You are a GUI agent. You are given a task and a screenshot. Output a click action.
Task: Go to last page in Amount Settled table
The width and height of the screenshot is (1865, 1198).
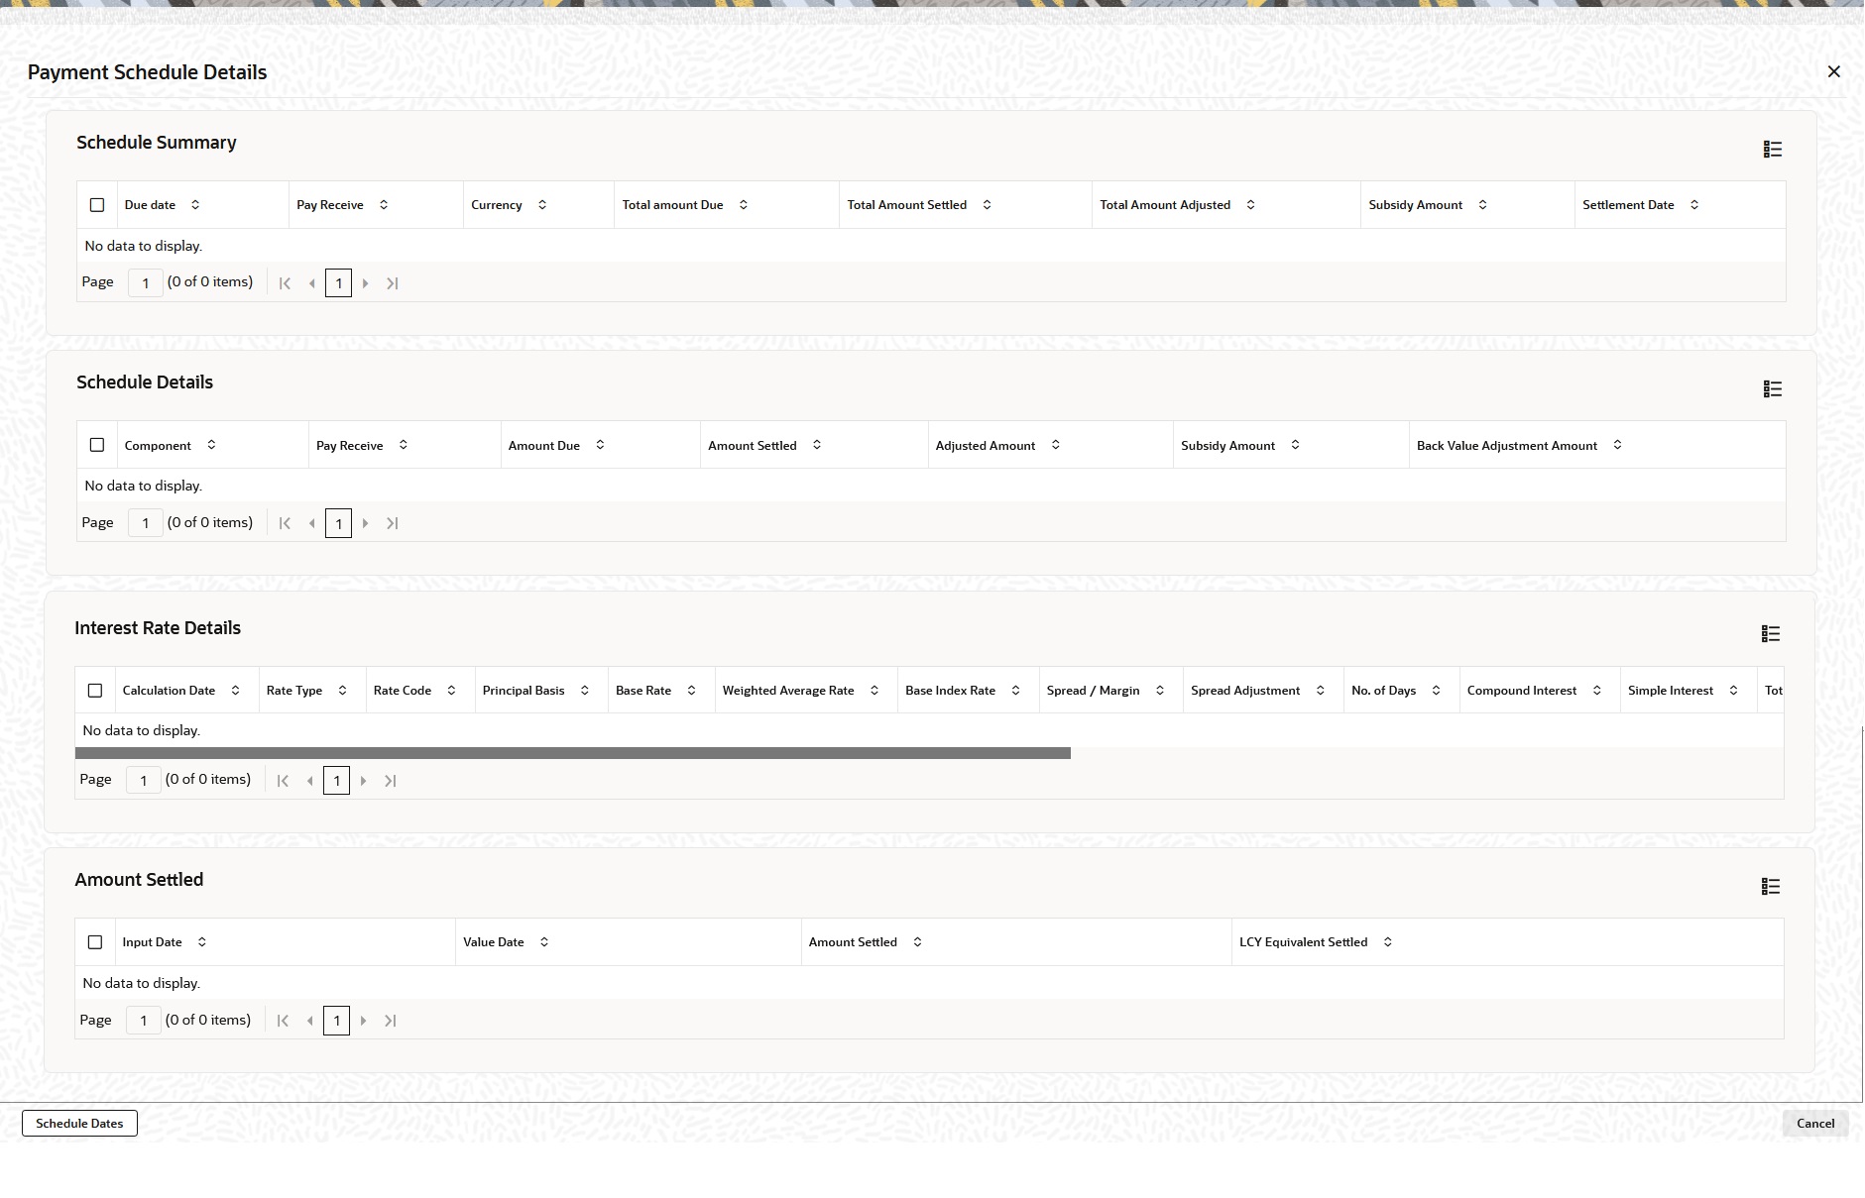point(391,1021)
